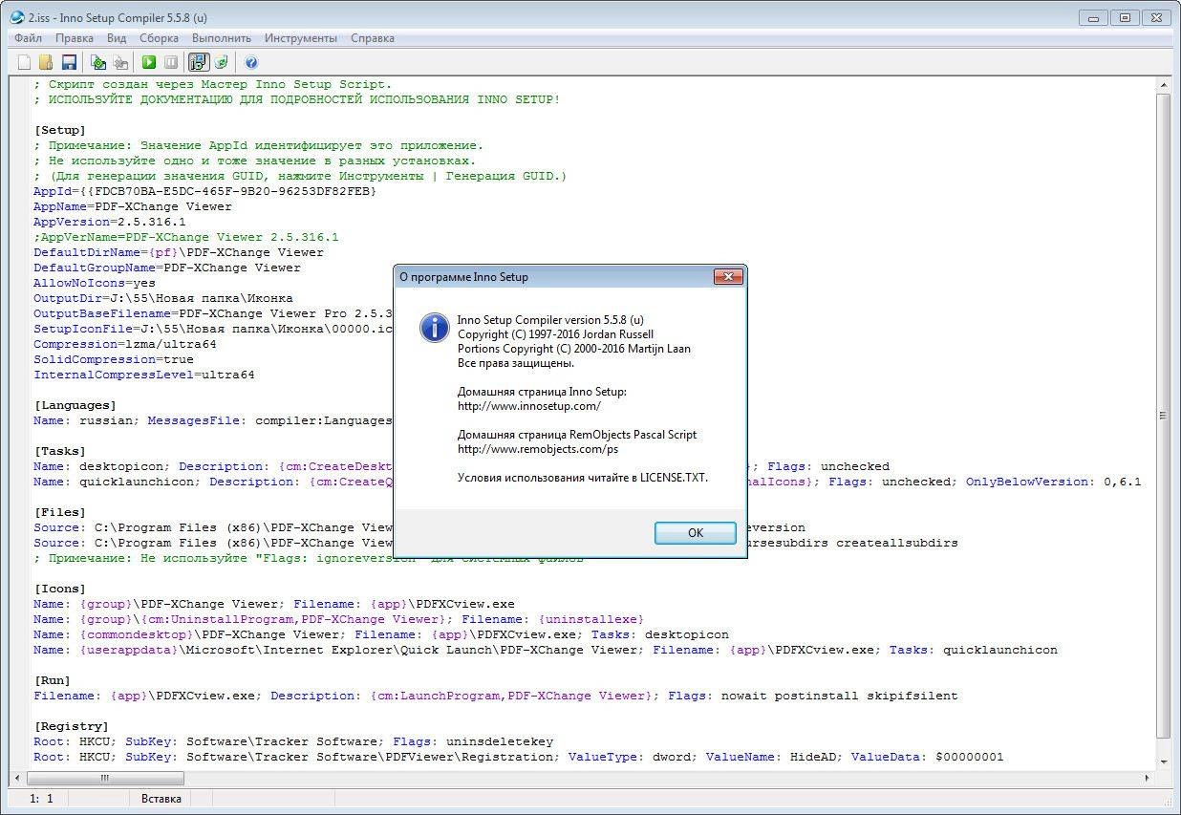The image size is (1181, 815).
Task: Open the Выполнить menu
Action: coord(221,38)
